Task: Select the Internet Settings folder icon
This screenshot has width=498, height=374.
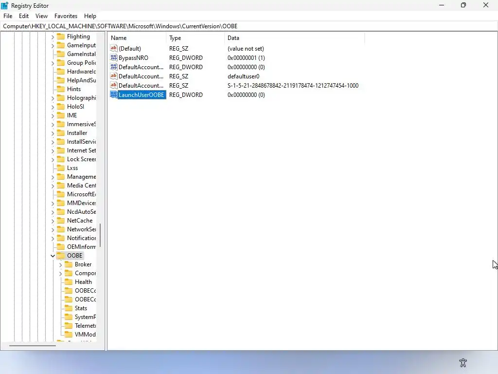Action: pyautogui.click(x=61, y=150)
